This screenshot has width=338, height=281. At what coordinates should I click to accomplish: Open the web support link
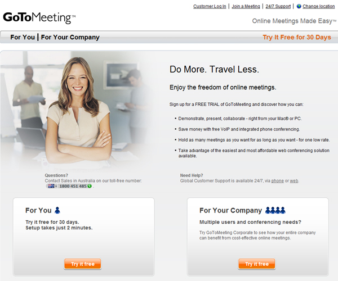[x=294, y=181]
